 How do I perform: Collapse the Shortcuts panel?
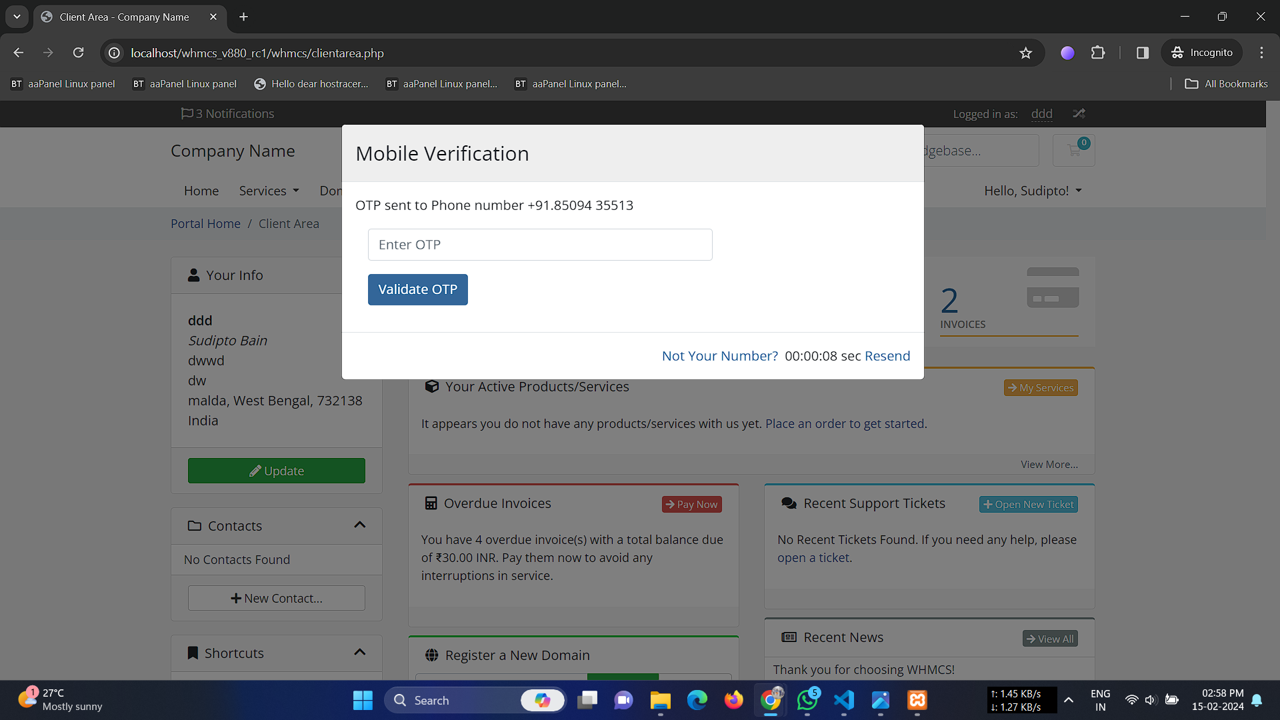click(x=360, y=653)
